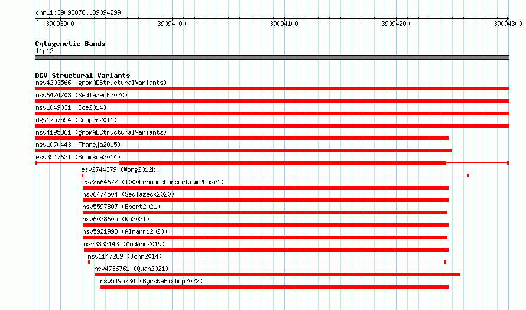Select the esv3547621 thick red bar
Screen dimensions: 526x310
tap(283, 163)
